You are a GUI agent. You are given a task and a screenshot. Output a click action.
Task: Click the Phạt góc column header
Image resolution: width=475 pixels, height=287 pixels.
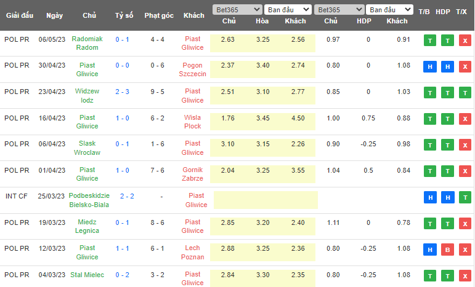[x=158, y=15]
